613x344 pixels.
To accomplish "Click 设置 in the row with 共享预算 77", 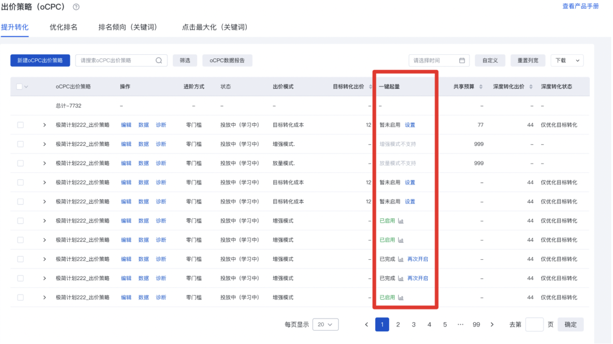I will coord(410,125).
